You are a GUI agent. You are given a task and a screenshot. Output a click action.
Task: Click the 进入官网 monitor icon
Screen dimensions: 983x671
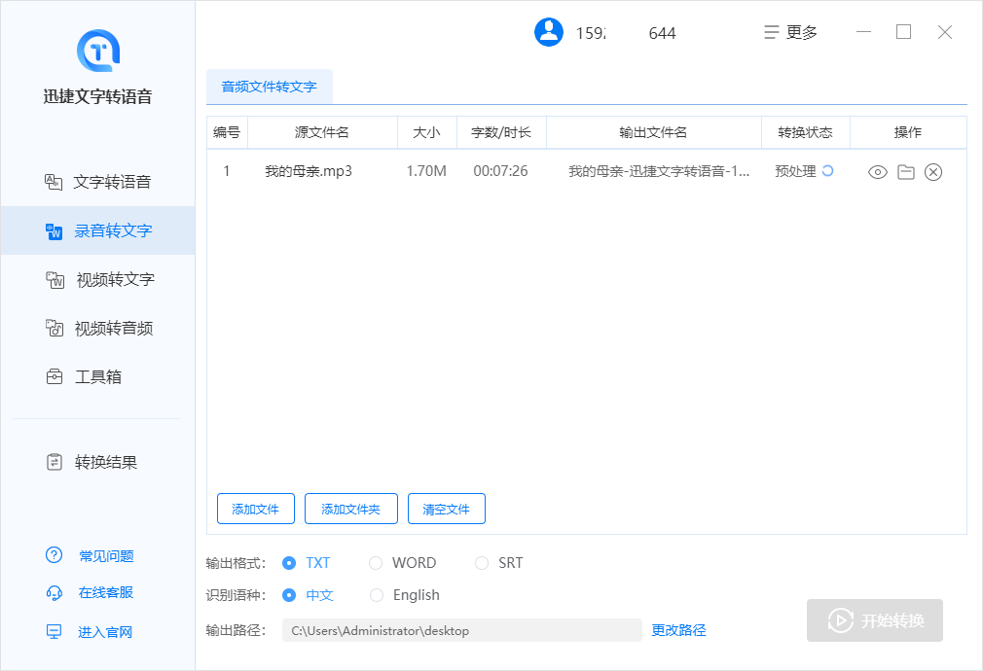pos(55,632)
